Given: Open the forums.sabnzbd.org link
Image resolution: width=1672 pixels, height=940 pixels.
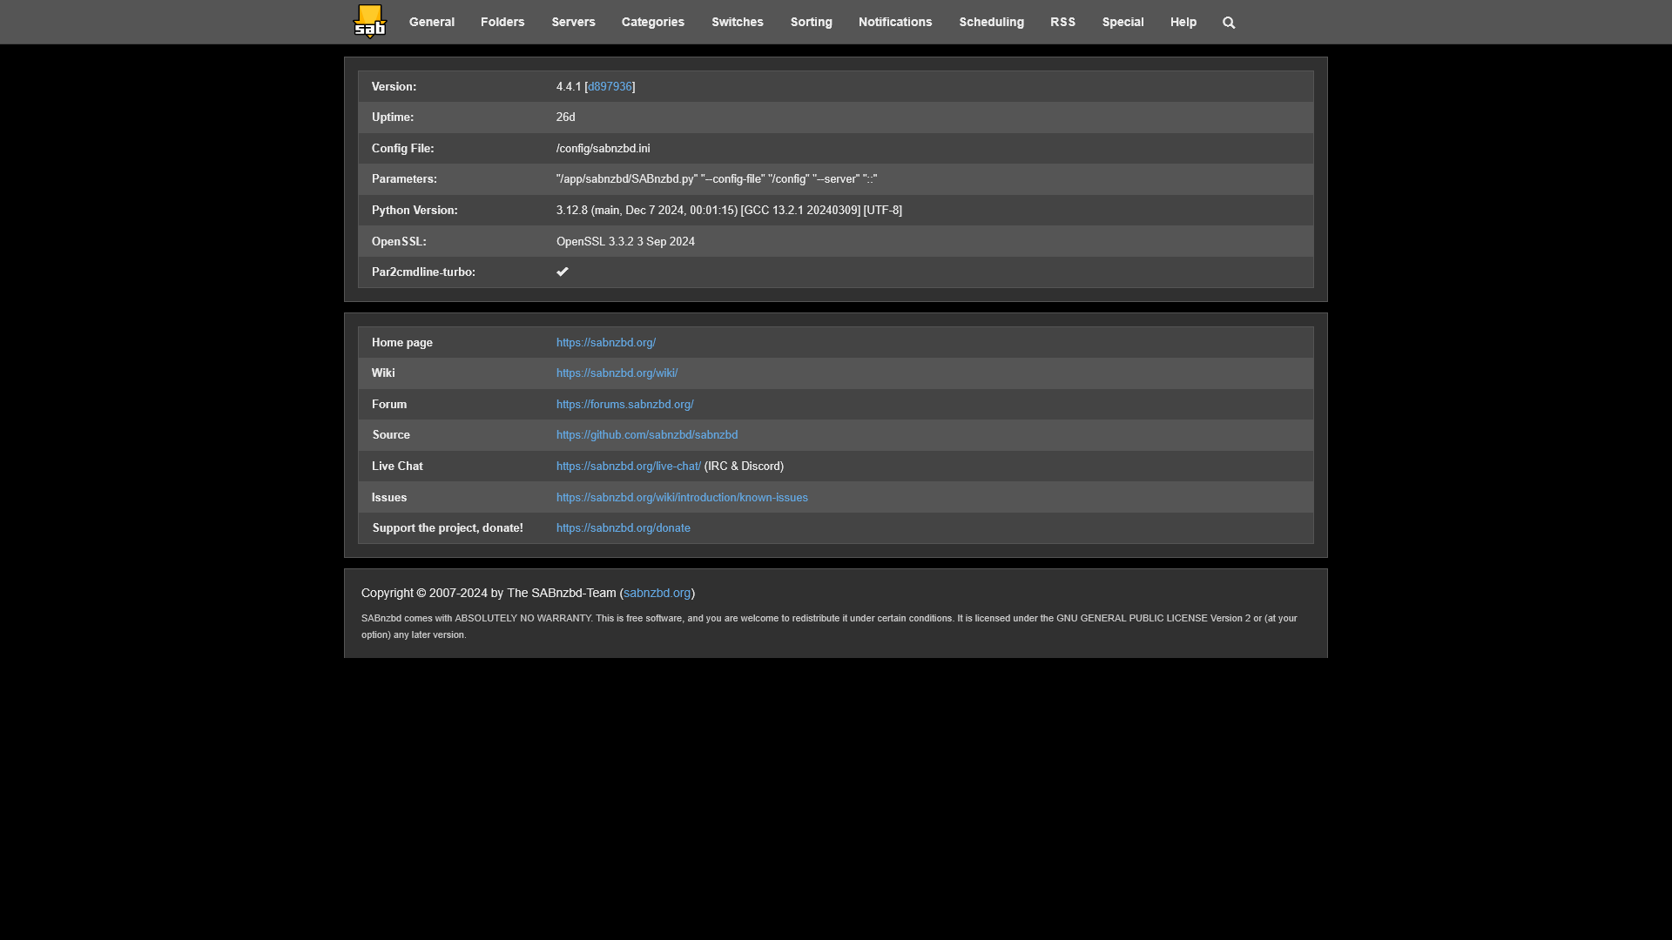Looking at the screenshot, I should (625, 404).
